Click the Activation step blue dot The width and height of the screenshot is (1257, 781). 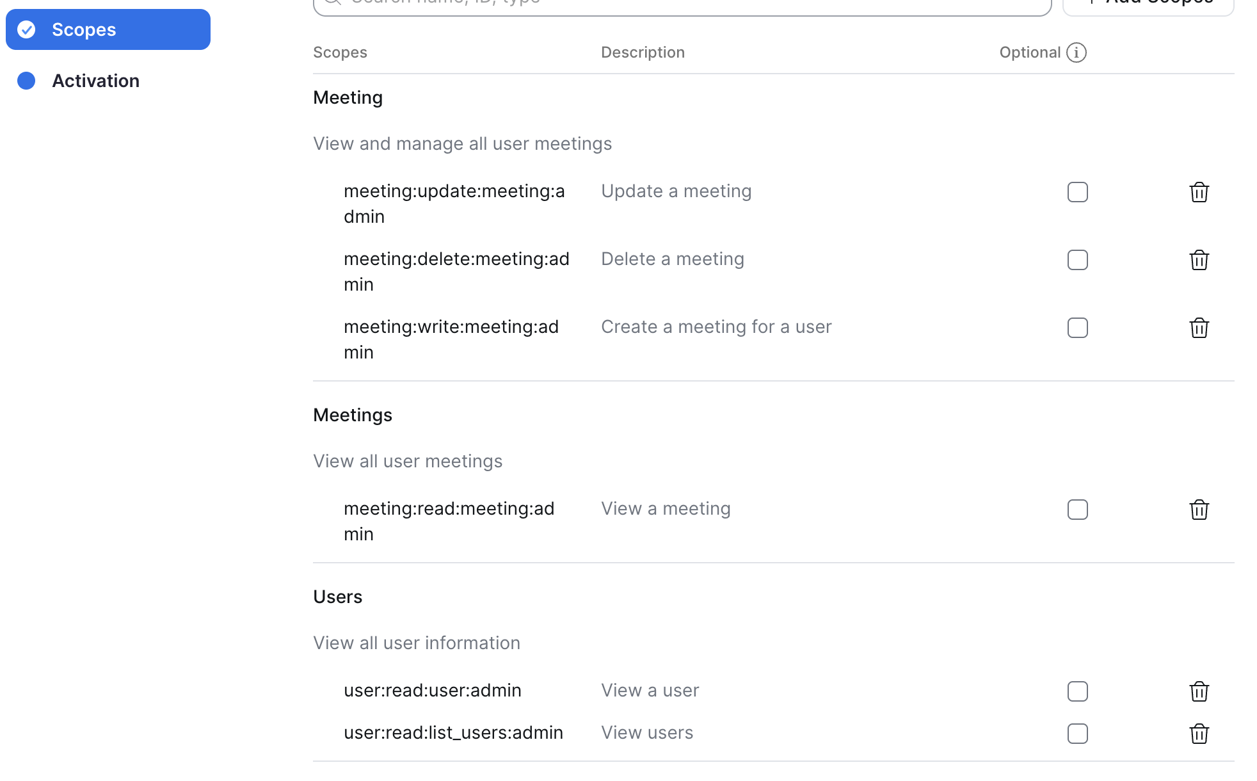[26, 81]
